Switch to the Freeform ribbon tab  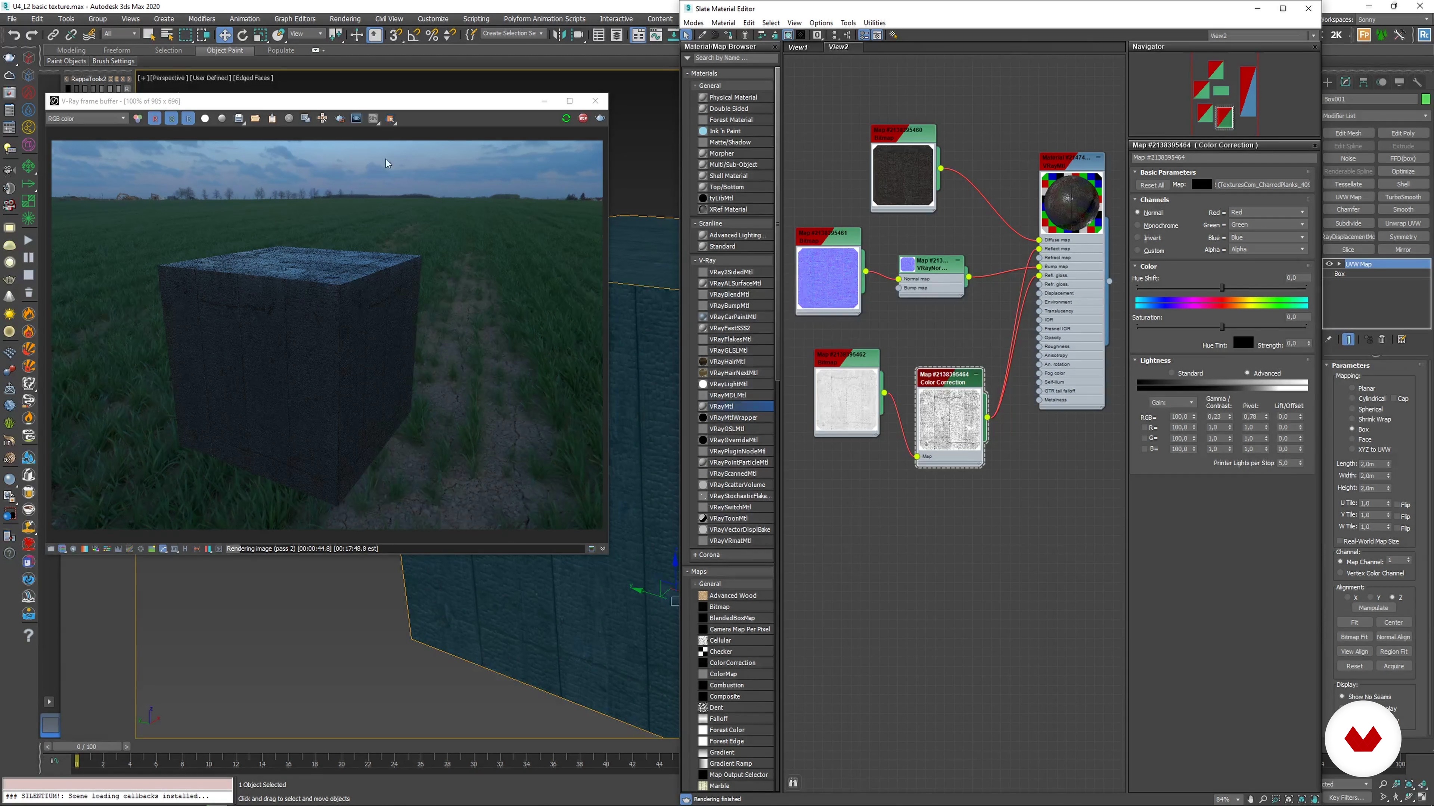click(117, 50)
